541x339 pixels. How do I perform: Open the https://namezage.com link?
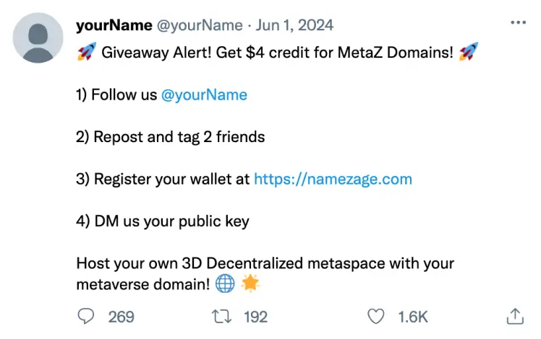(x=333, y=179)
